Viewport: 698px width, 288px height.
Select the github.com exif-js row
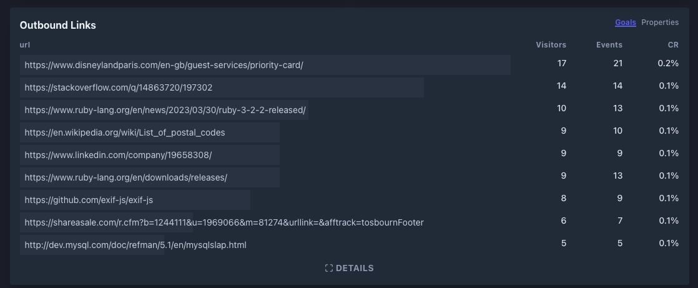coord(350,200)
